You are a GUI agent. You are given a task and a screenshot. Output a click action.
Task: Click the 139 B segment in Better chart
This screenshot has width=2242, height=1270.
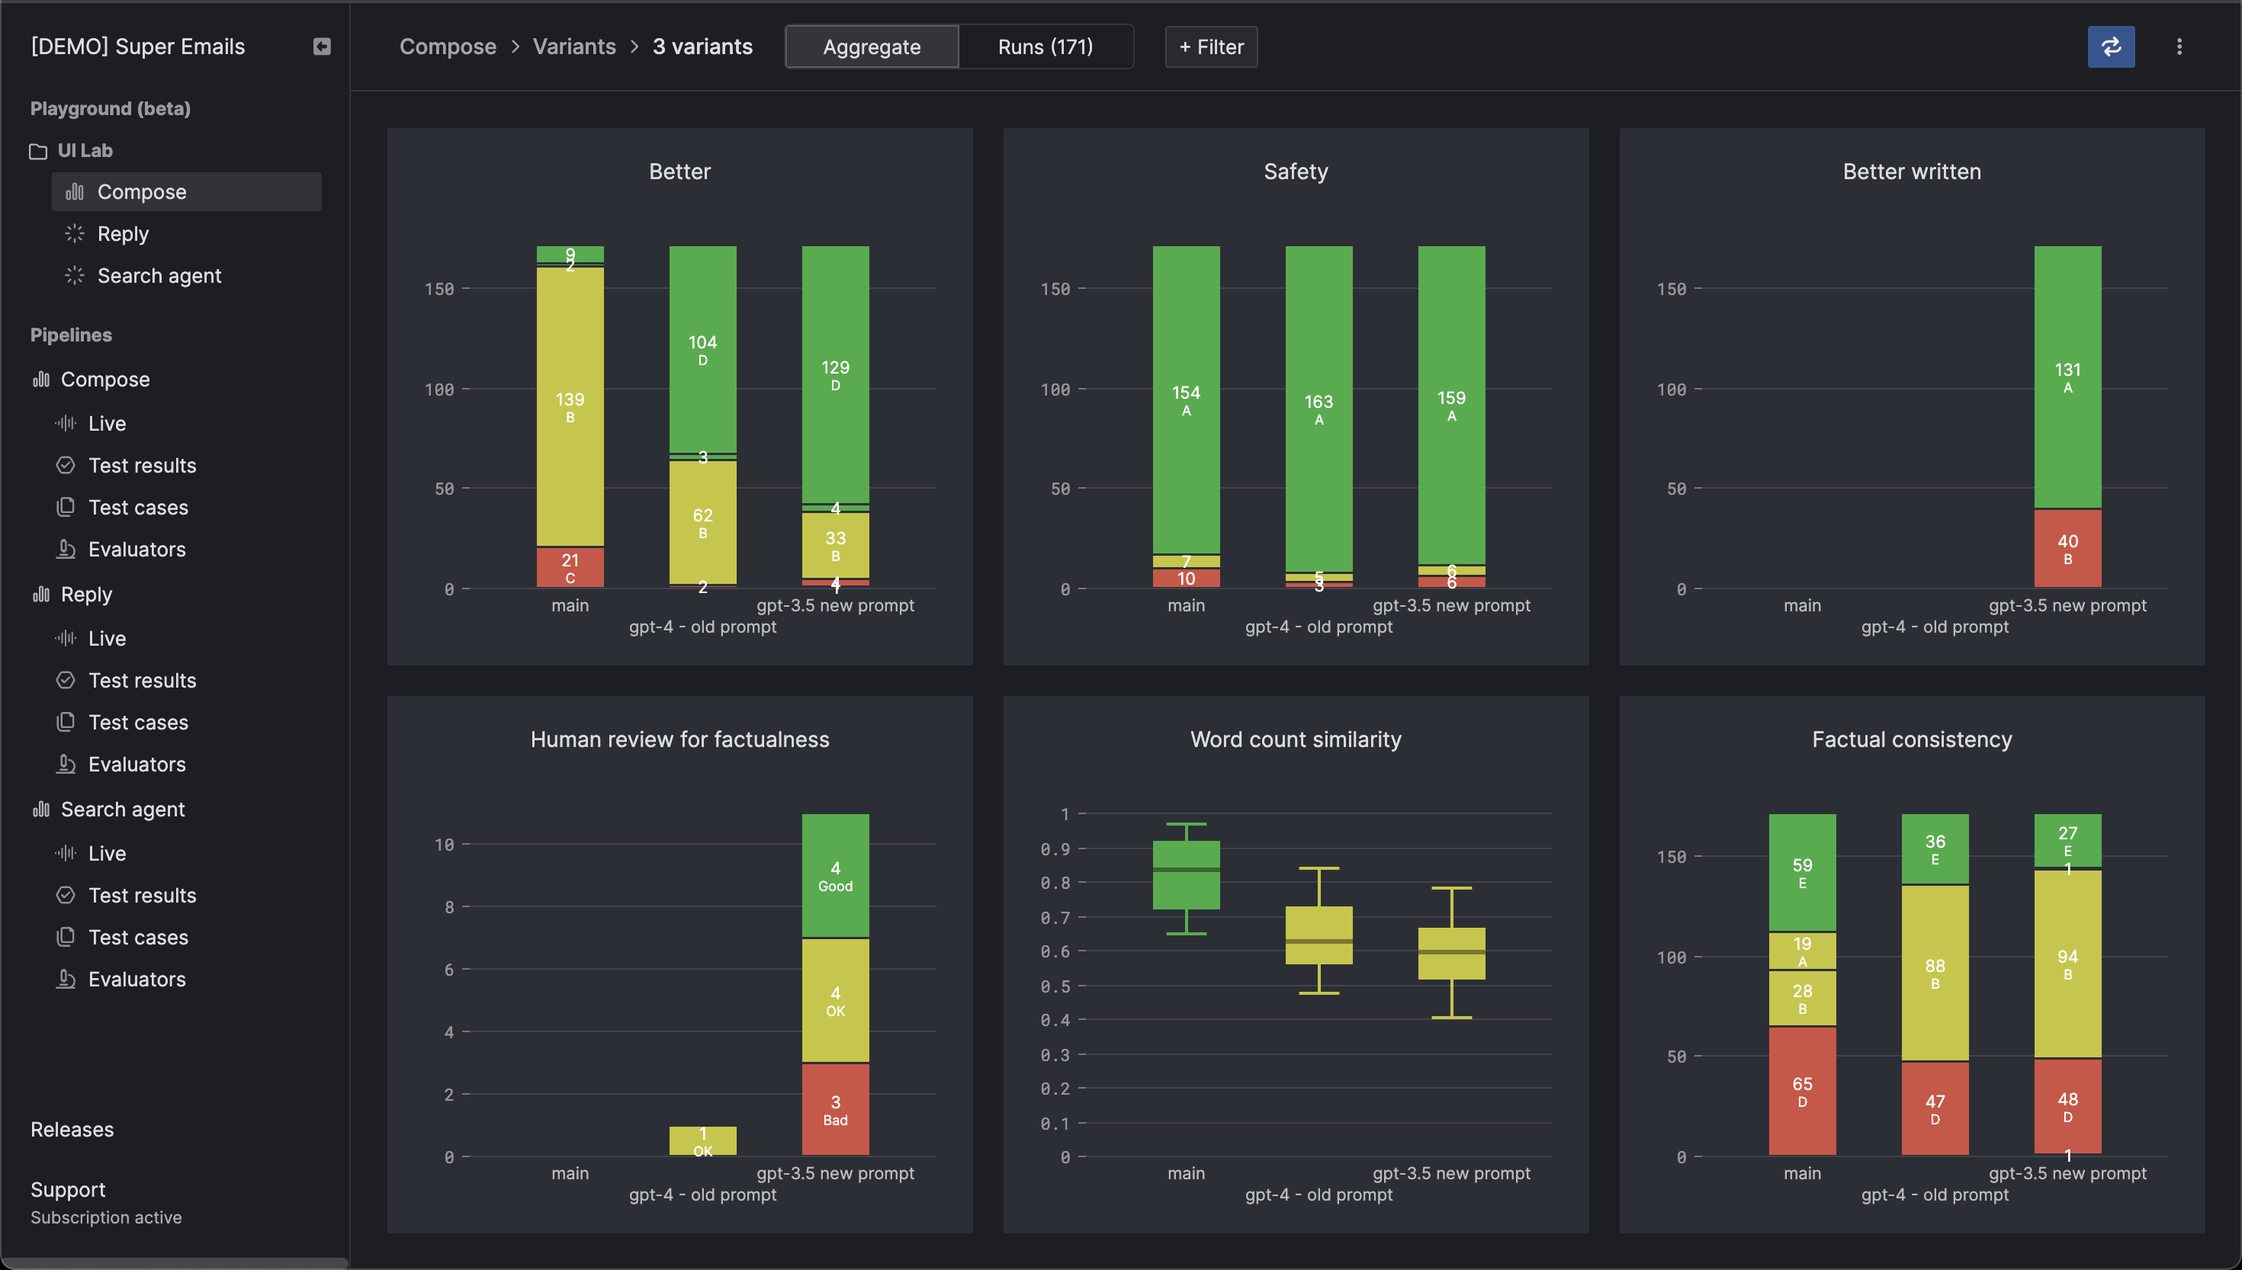coord(570,406)
